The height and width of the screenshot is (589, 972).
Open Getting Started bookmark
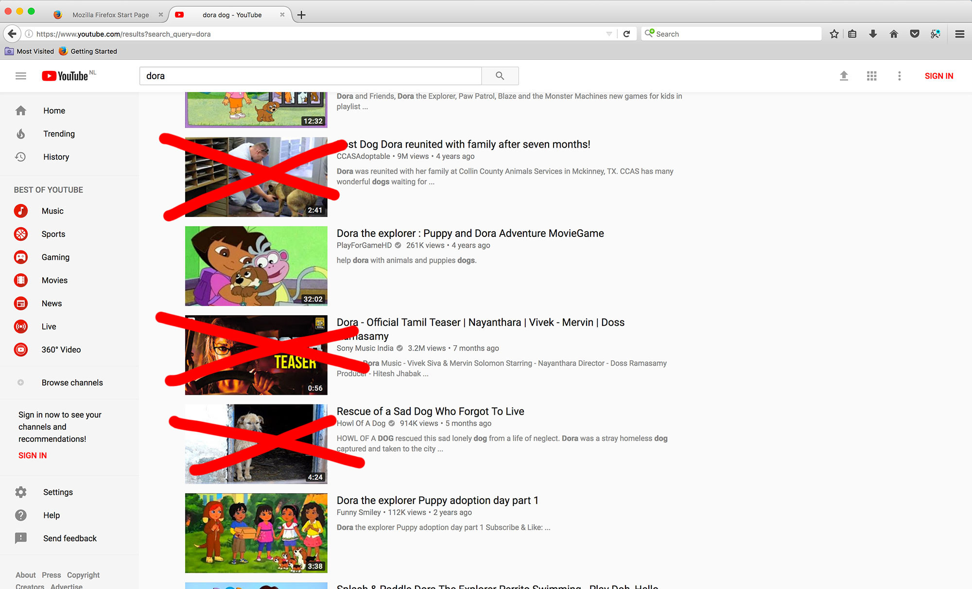[88, 51]
